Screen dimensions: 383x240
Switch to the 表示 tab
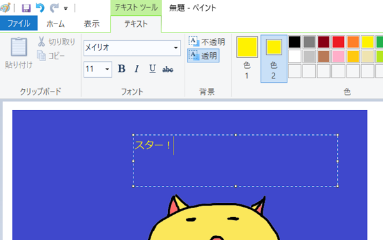tap(91, 24)
